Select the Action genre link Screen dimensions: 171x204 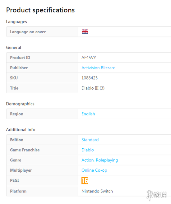(x=87, y=160)
